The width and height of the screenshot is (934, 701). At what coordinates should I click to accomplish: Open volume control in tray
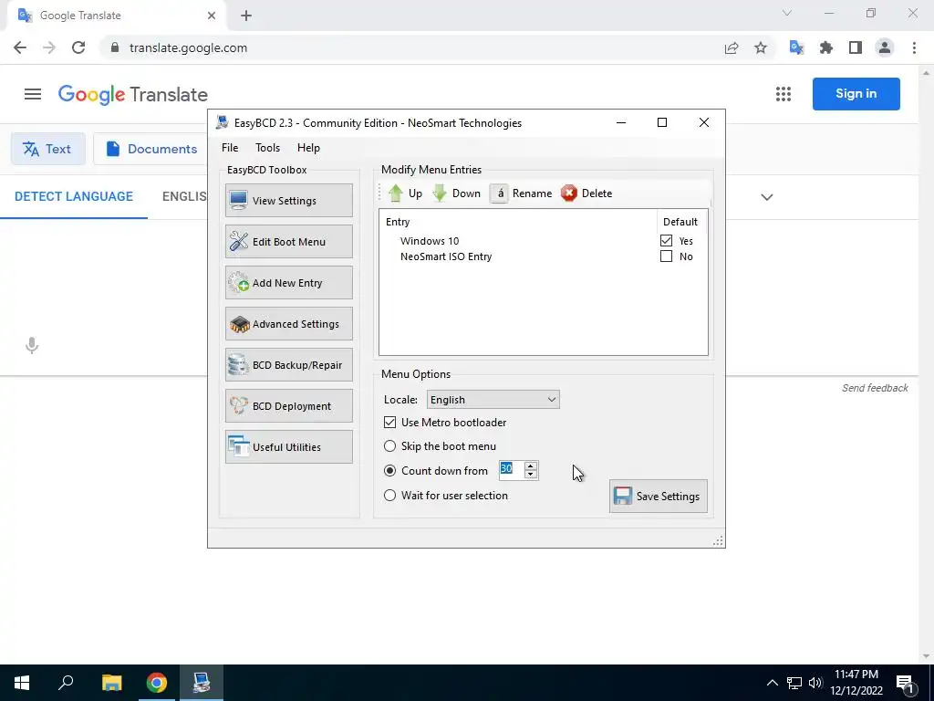815,683
